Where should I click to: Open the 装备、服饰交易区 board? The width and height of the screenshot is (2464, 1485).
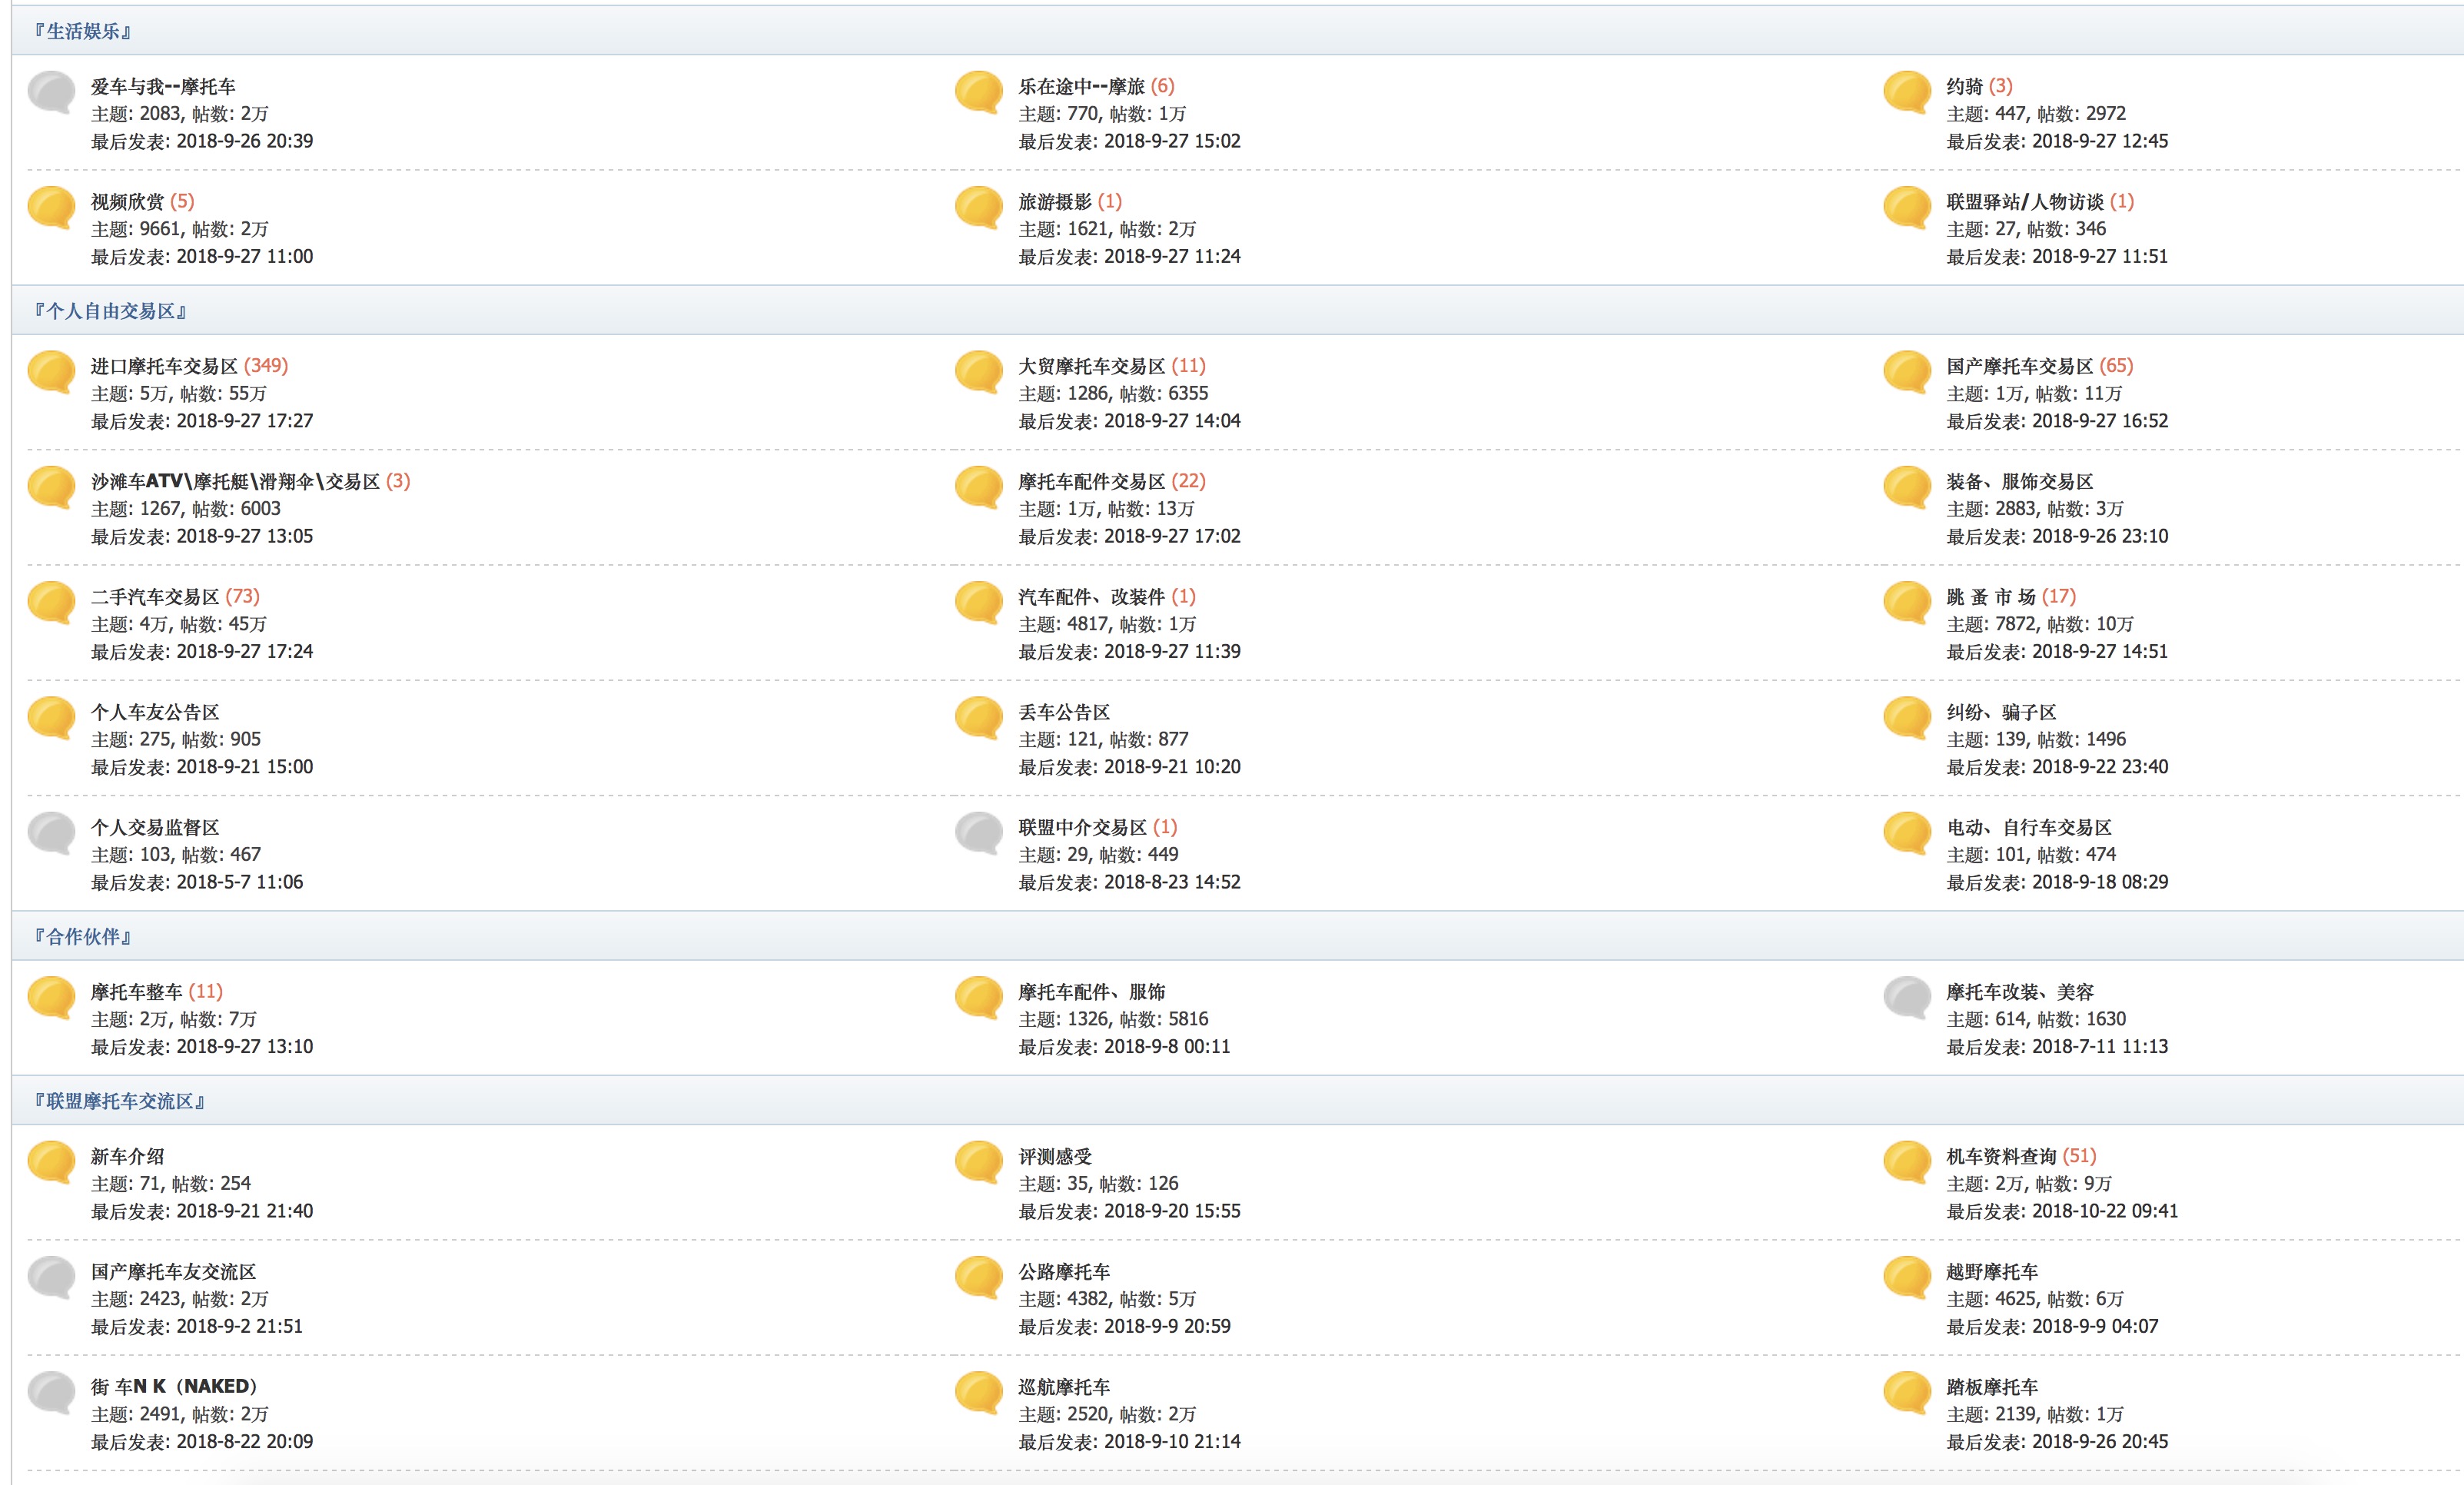click(x=2019, y=482)
